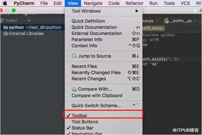Open the File menu
The height and width of the screenshot is (135, 202).
tap(44, 3)
